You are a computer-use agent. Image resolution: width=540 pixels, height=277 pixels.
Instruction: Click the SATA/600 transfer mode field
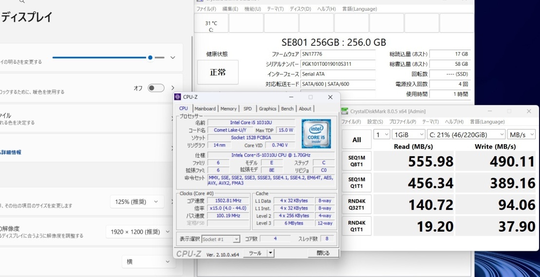pos(338,84)
